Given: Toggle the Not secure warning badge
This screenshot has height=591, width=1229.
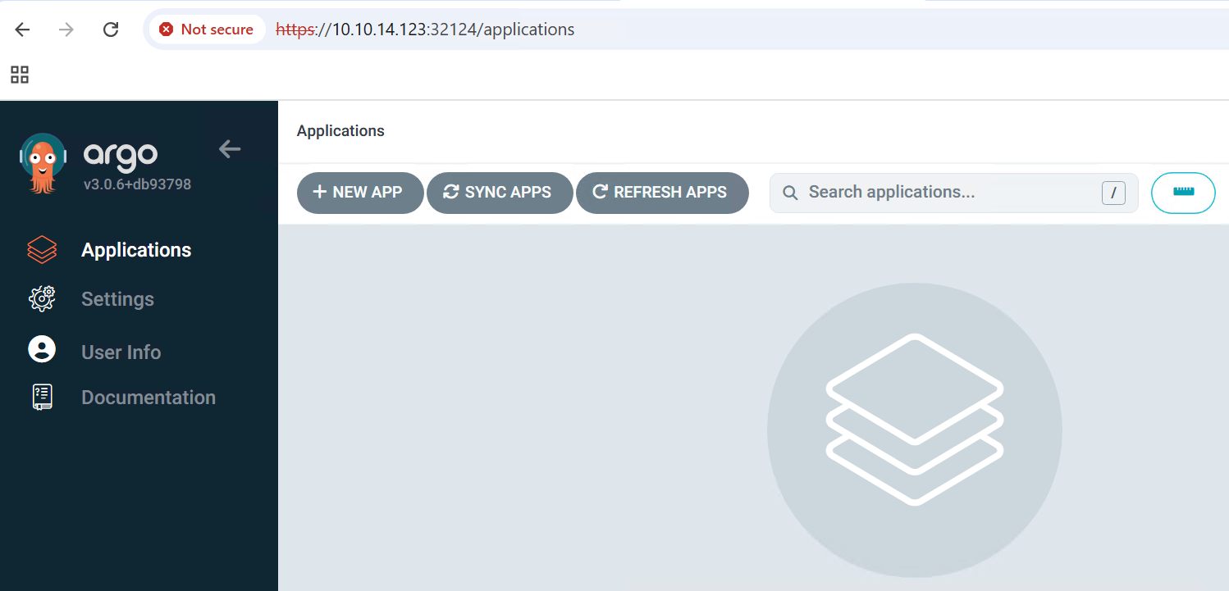Looking at the screenshot, I should [207, 29].
